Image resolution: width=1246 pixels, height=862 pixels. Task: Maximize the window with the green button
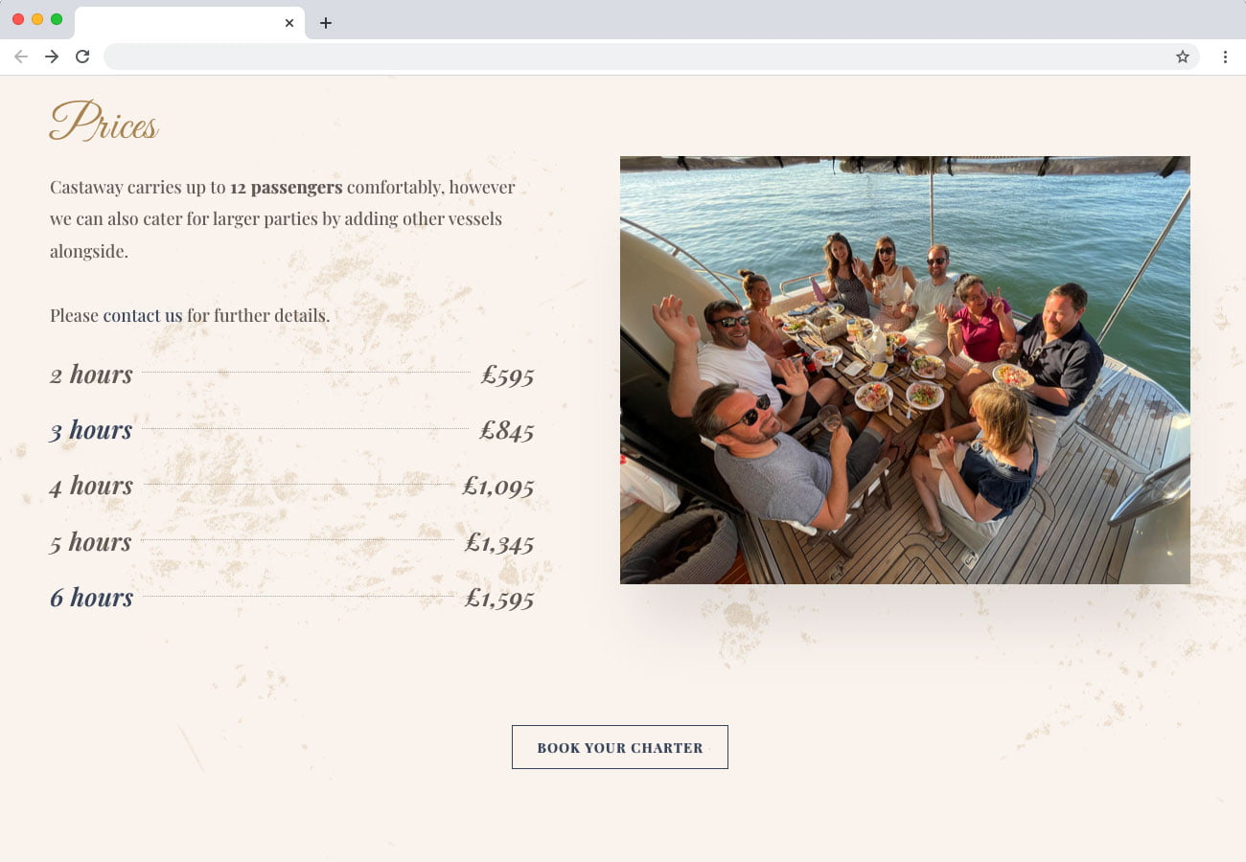tap(57, 19)
